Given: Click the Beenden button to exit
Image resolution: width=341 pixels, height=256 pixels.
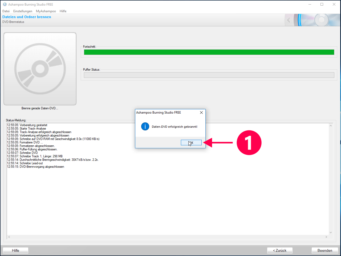Looking at the screenshot, I should pyautogui.click(x=325, y=250).
